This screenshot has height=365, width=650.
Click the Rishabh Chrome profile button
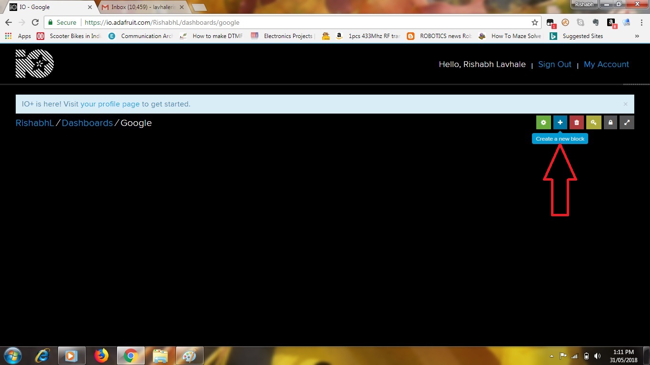click(x=584, y=4)
